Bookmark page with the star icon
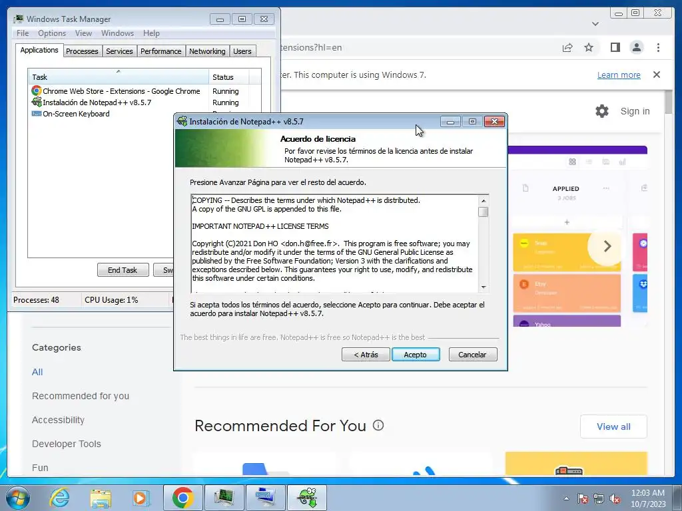Viewport: 682px width, 511px height. pyautogui.click(x=589, y=47)
